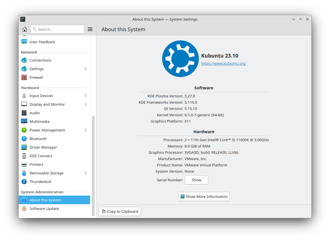Expand the Power Management chevron
Viewport: 330px width, 240px height.
(x=85, y=130)
